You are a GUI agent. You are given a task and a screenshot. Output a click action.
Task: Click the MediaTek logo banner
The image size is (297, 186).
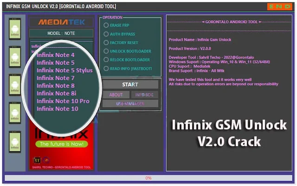point(61,22)
